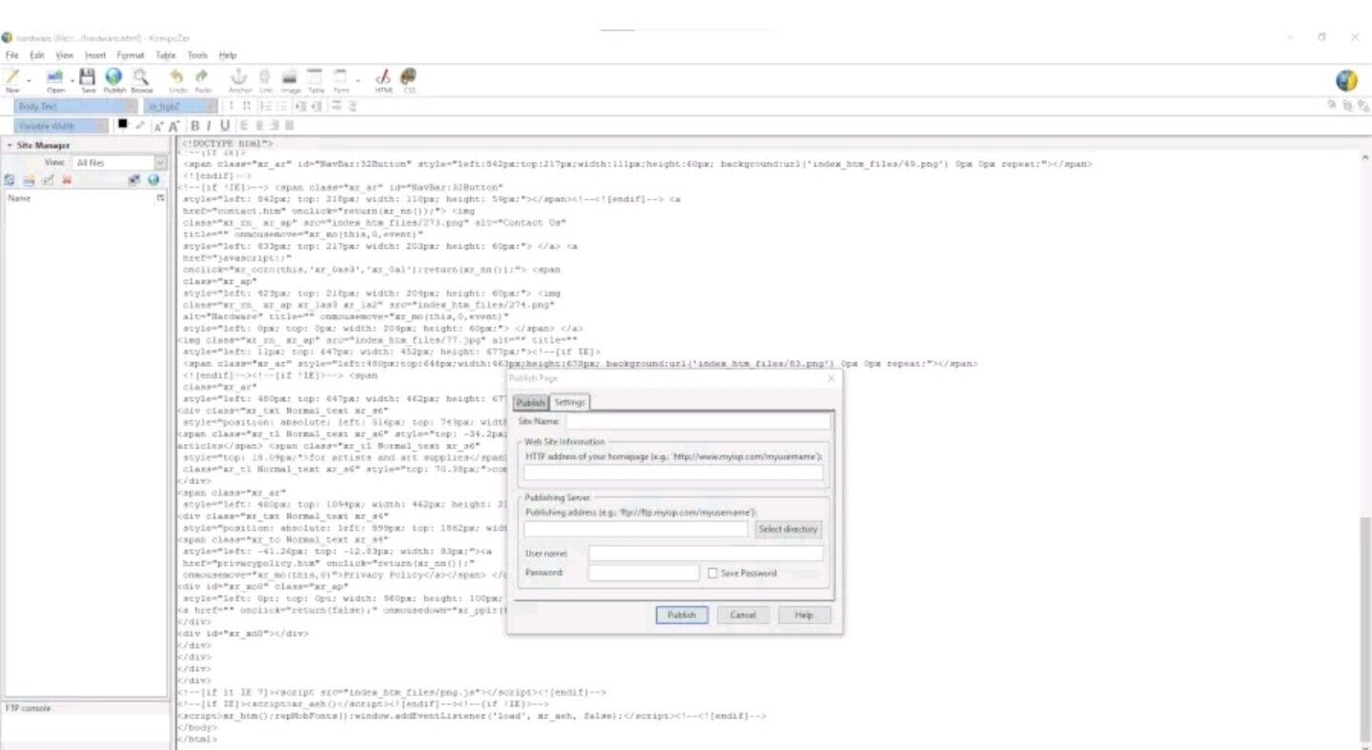Click the User name field

point(706,553)
